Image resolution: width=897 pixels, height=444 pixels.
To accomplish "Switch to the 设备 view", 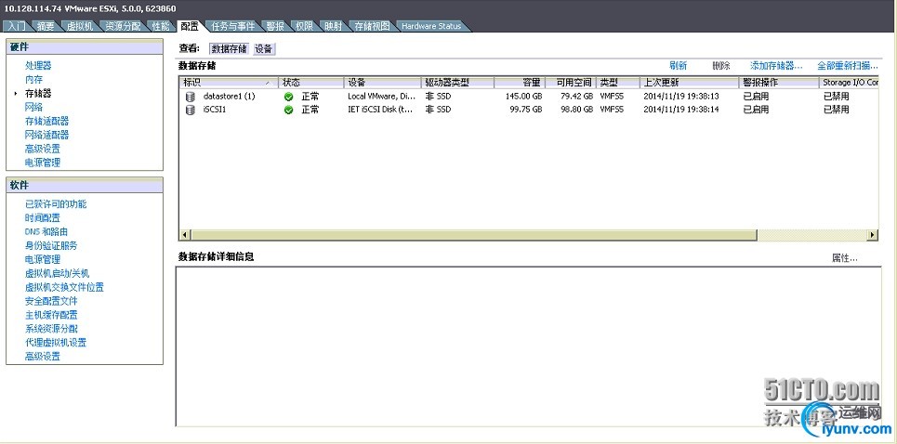I will 264,49.
